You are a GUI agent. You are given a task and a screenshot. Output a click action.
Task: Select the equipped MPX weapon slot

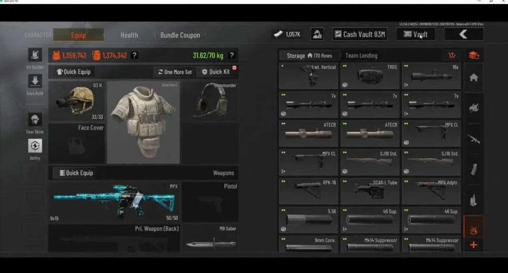[x=114, y=202]
